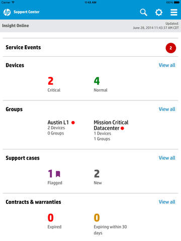Open the Austin L1 group

(x=61, y=128)
